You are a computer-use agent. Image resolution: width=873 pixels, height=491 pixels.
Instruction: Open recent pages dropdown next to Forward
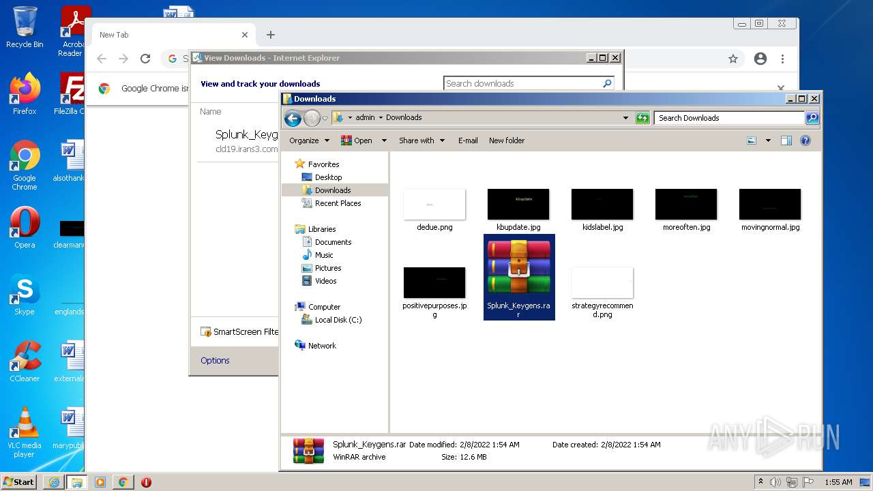click(325, 118)
